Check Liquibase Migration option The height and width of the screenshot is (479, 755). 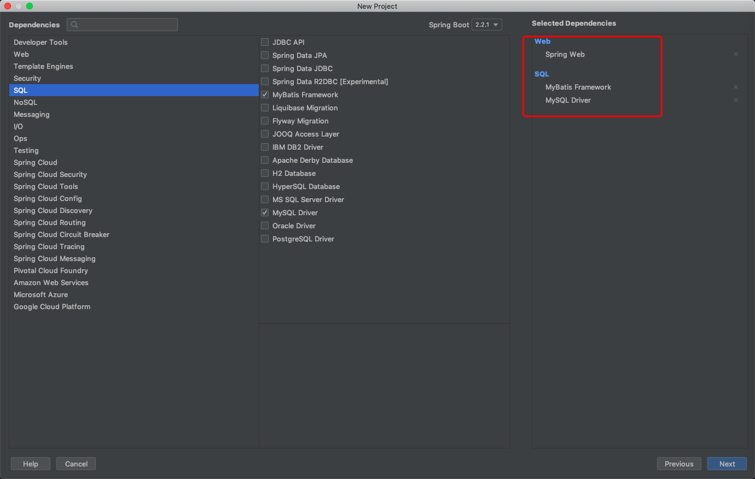[265, 108]
